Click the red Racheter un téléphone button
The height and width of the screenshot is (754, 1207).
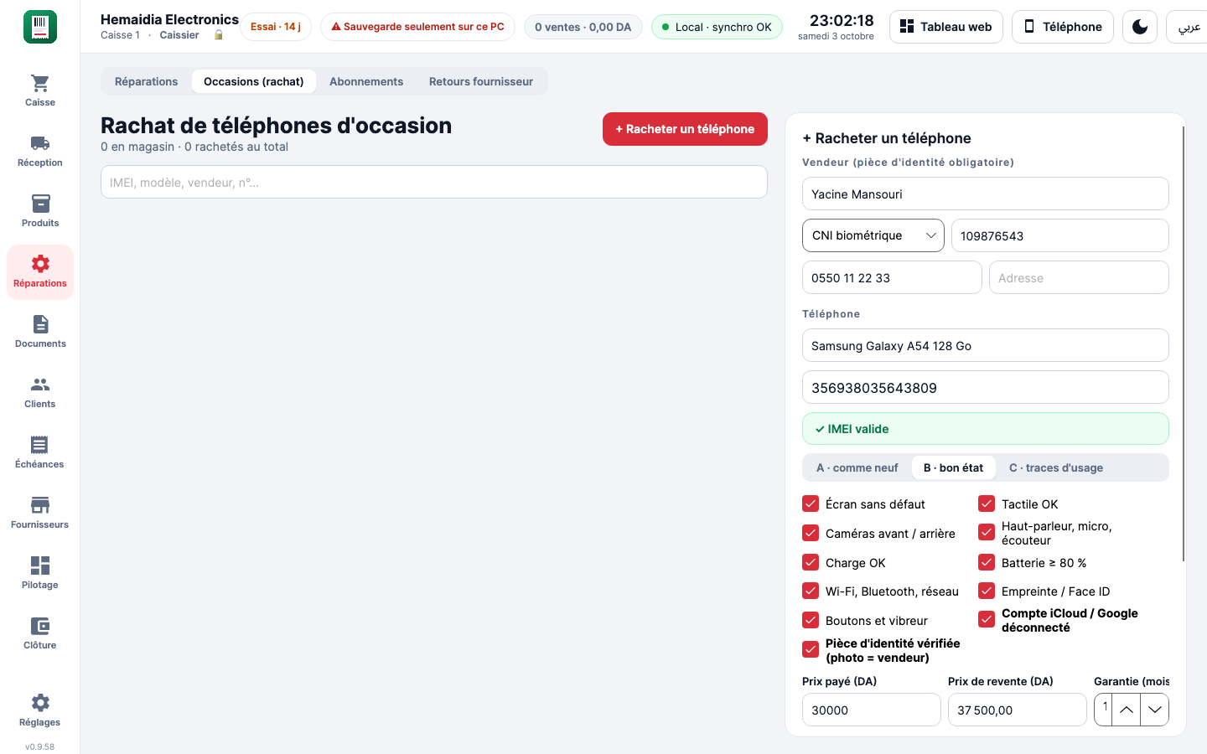685,129
